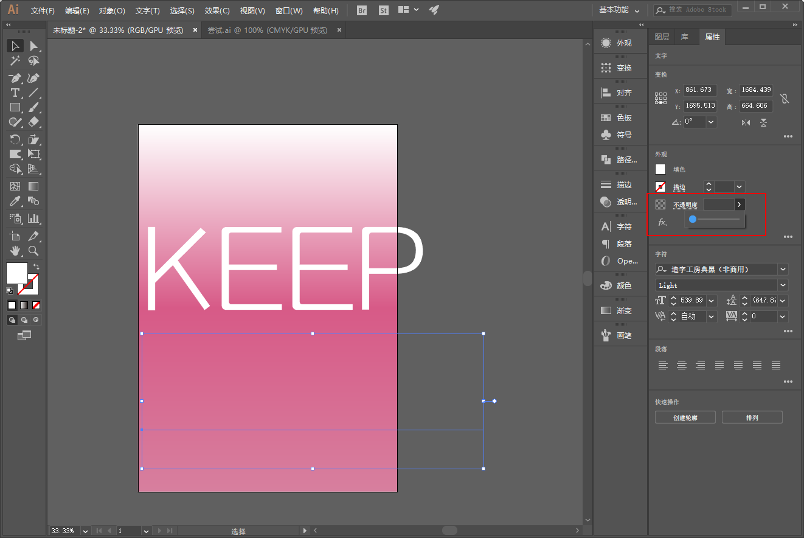The height and width of the screenshot is (538, 804).
Task: Select the Type tool
Action: click(15, 93)
